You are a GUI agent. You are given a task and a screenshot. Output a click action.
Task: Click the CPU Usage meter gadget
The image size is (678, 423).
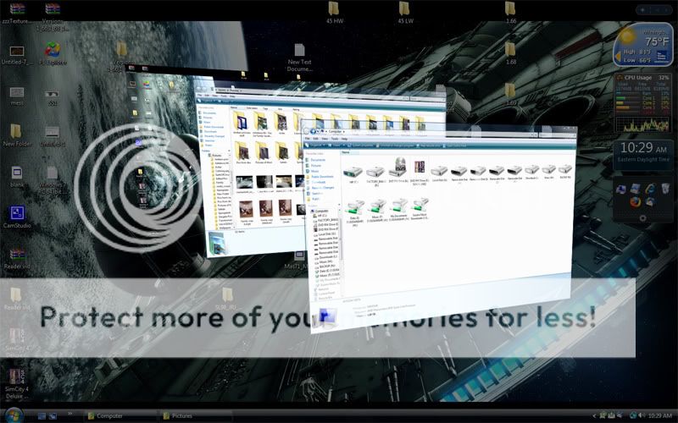tap(641, 102)
